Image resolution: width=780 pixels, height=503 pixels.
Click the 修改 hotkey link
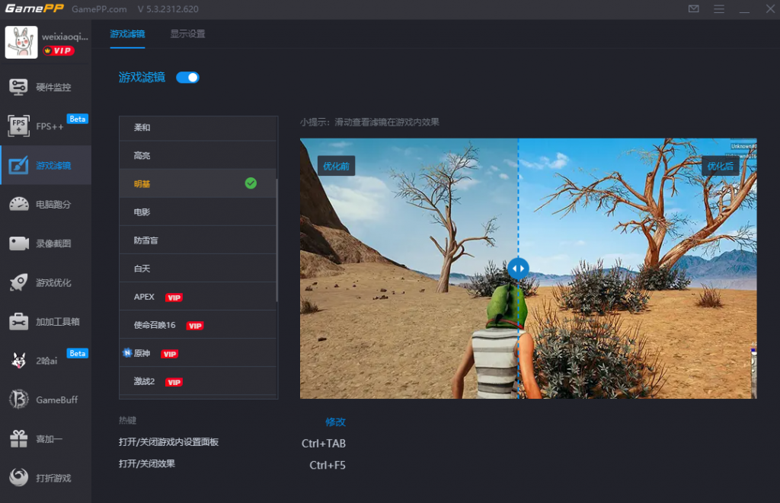pos(335,422)
